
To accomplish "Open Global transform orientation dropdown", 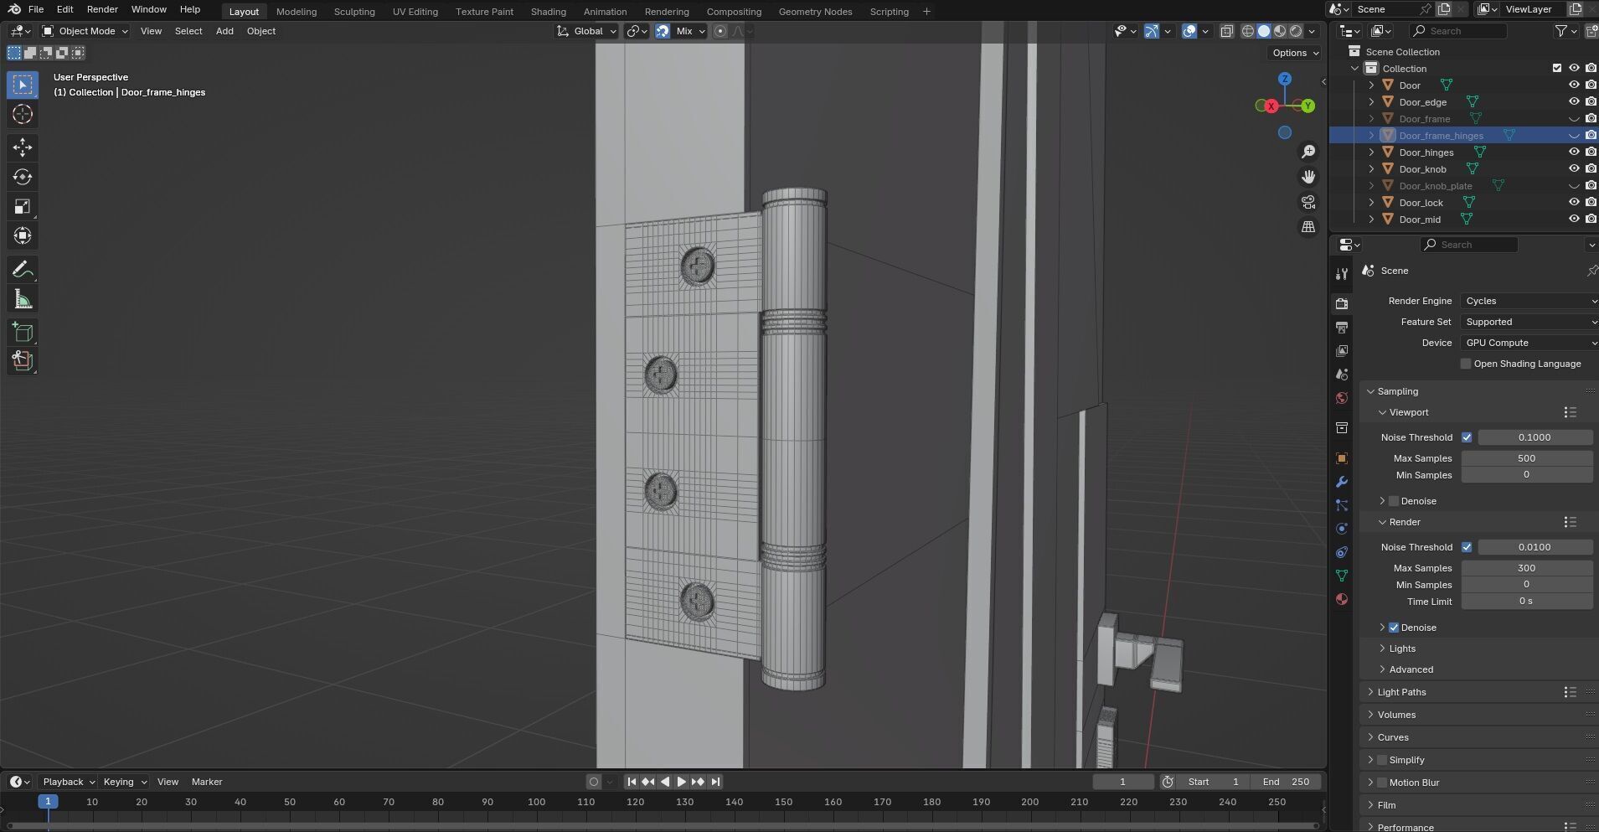I will click(x=586, y=31).
